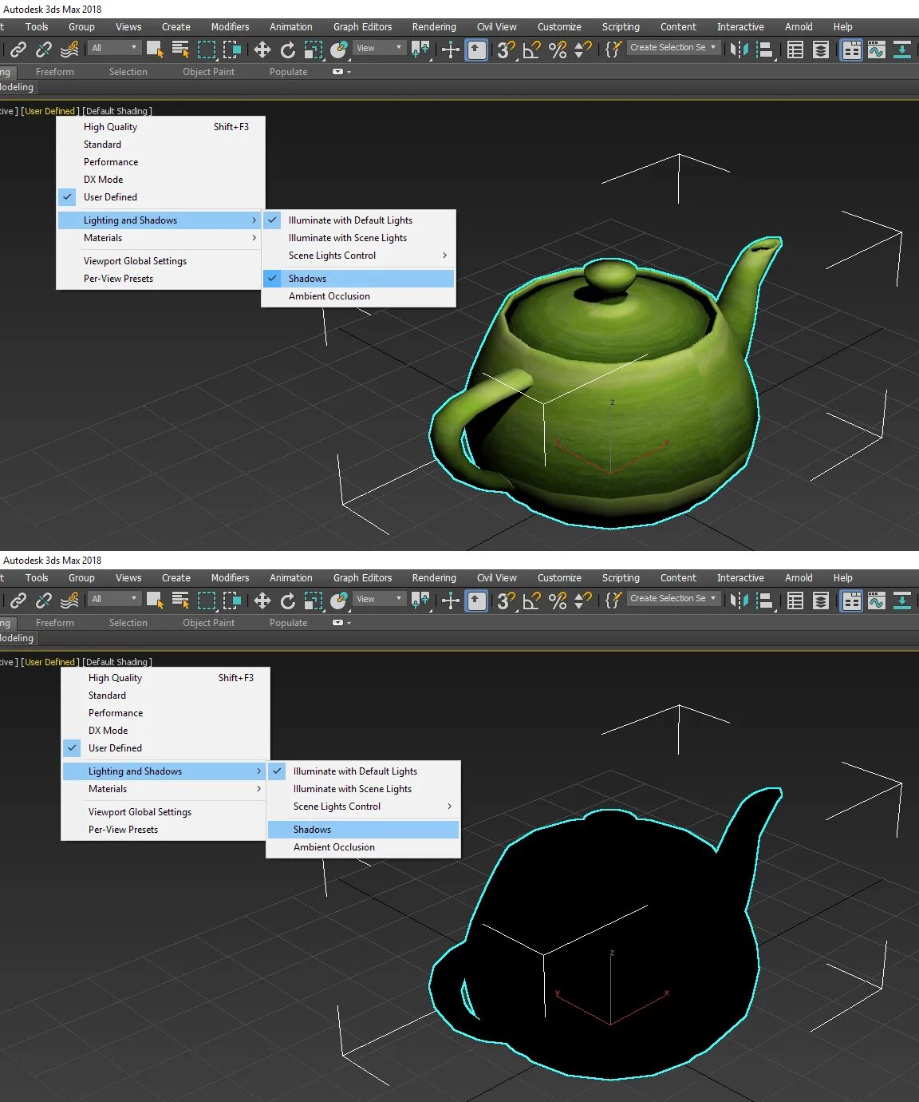Click Bind to Space Warp in green-teapot window

coord(70,50)
